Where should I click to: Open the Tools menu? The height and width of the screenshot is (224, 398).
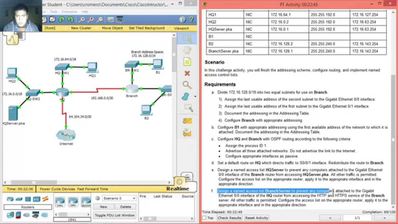click(x=54, y=12)
